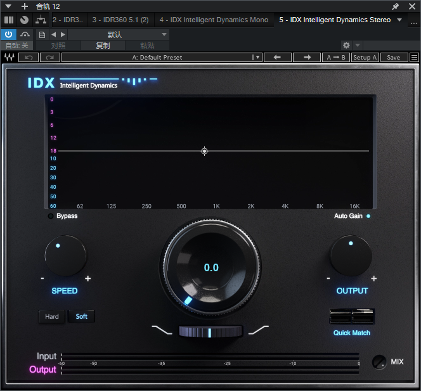Select the Soft knee mode
This screenshot has height=391, width=421.
pos(81,317)
